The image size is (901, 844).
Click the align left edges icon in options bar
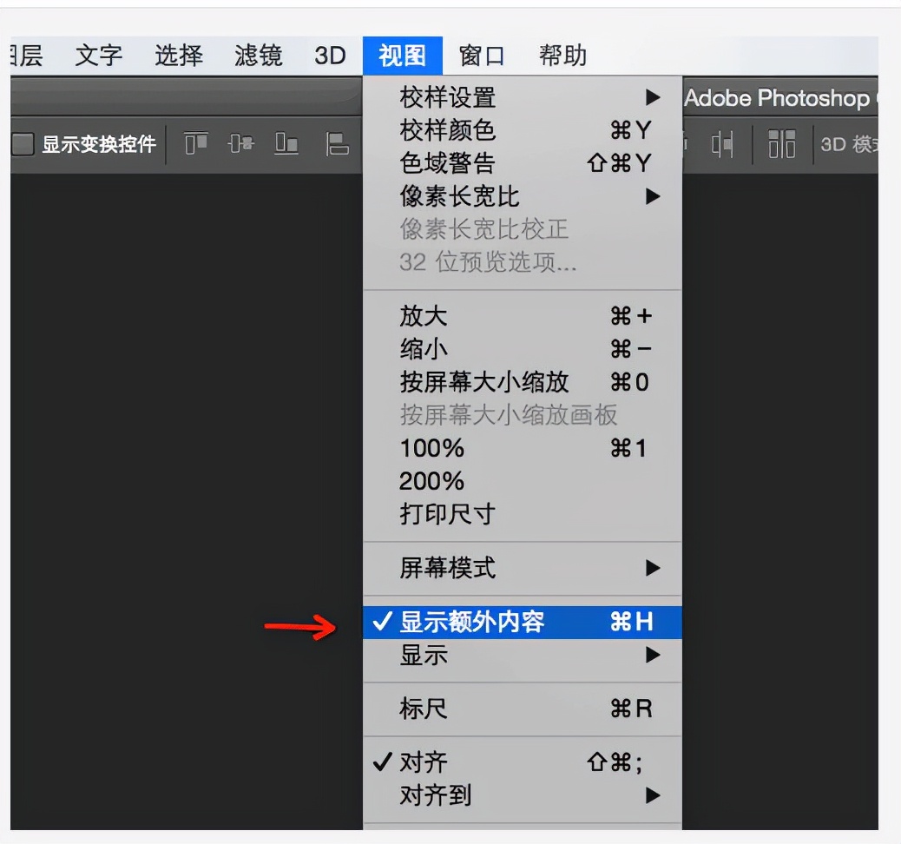[x=339, y=144]
